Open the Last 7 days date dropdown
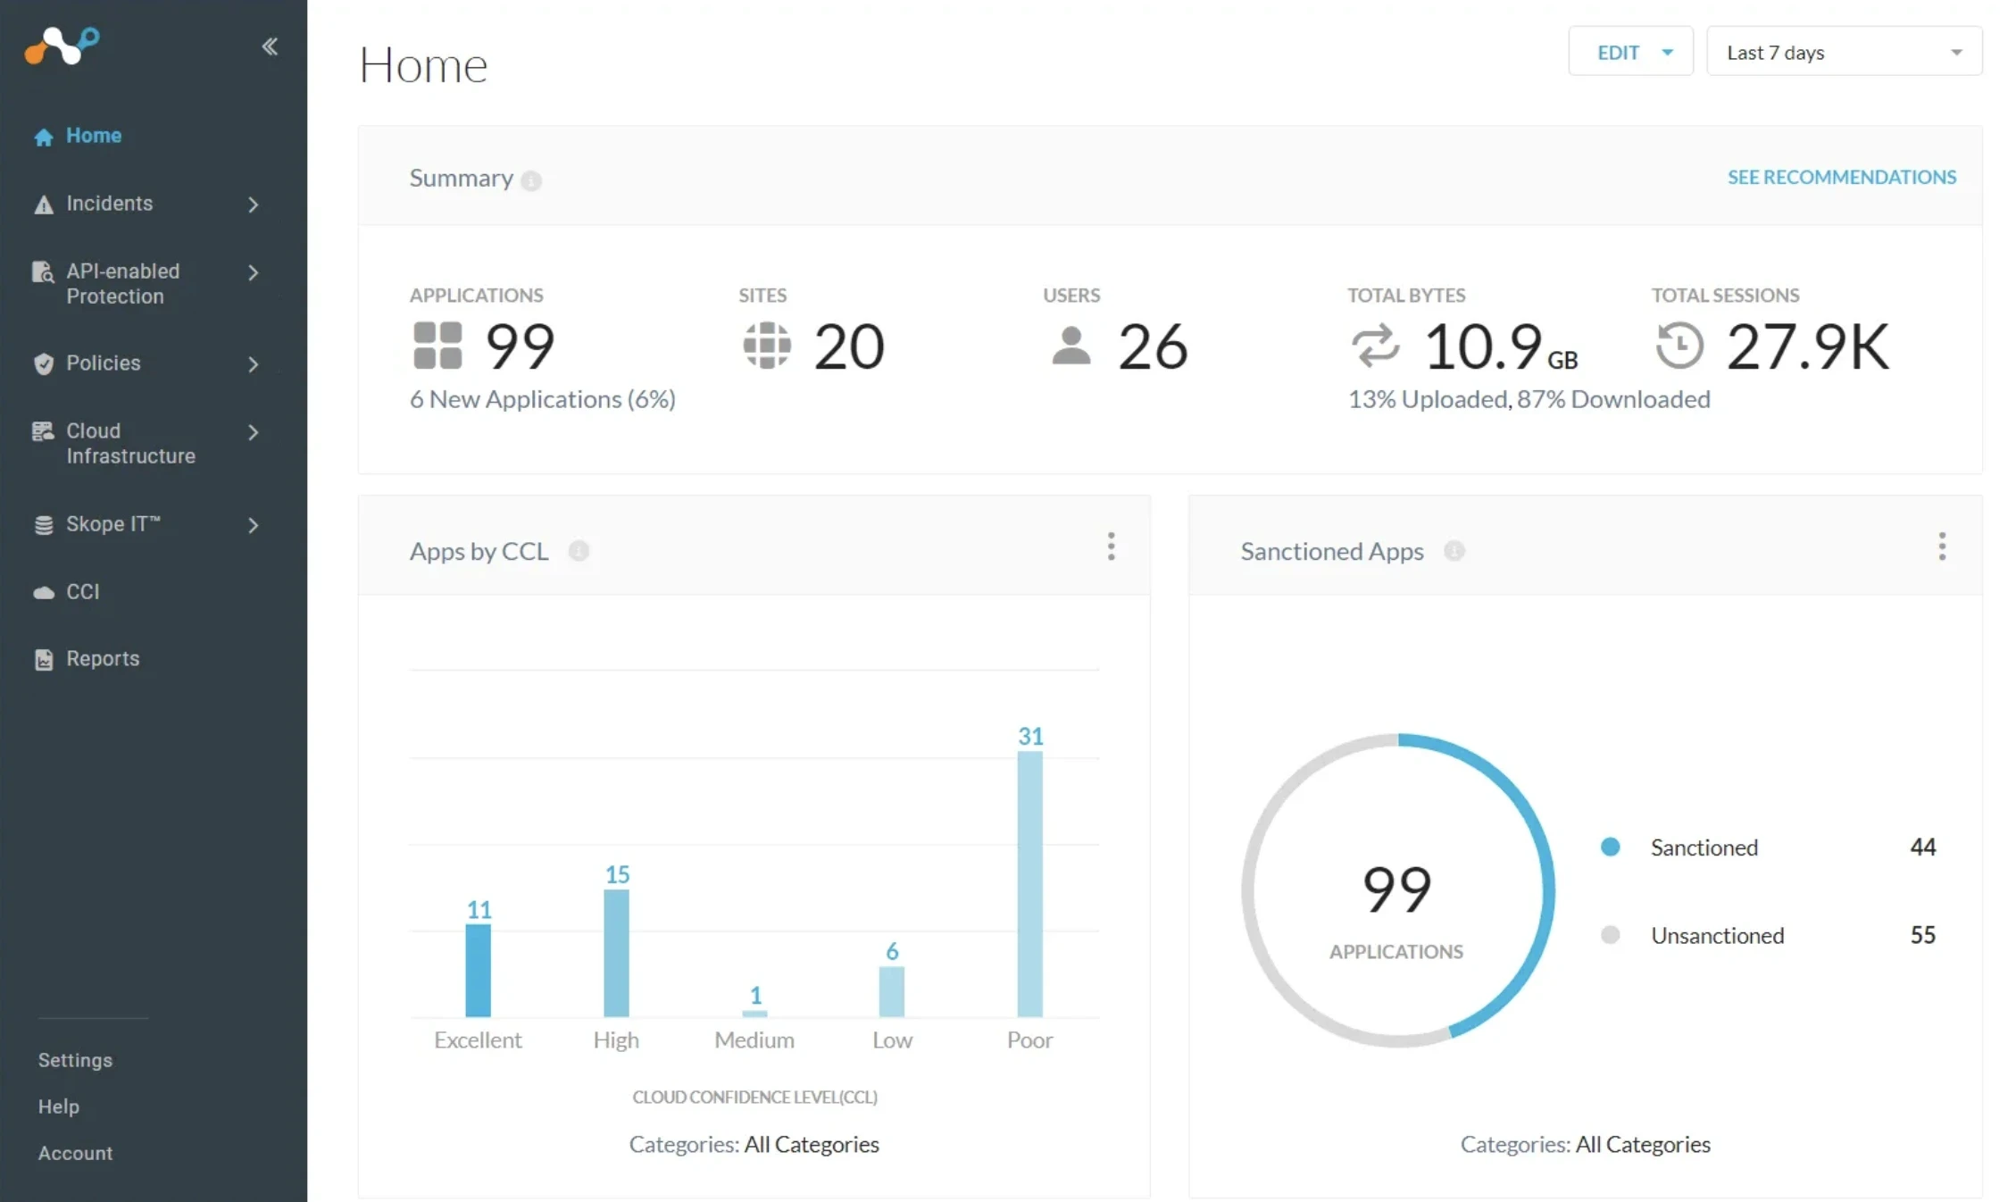 (1843, 52)
